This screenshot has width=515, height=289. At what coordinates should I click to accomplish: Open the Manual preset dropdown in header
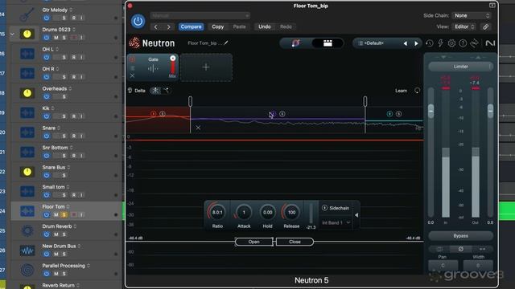pos(200,15)
